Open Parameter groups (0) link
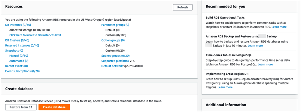301x112 pixels. [x=115, y=25]
